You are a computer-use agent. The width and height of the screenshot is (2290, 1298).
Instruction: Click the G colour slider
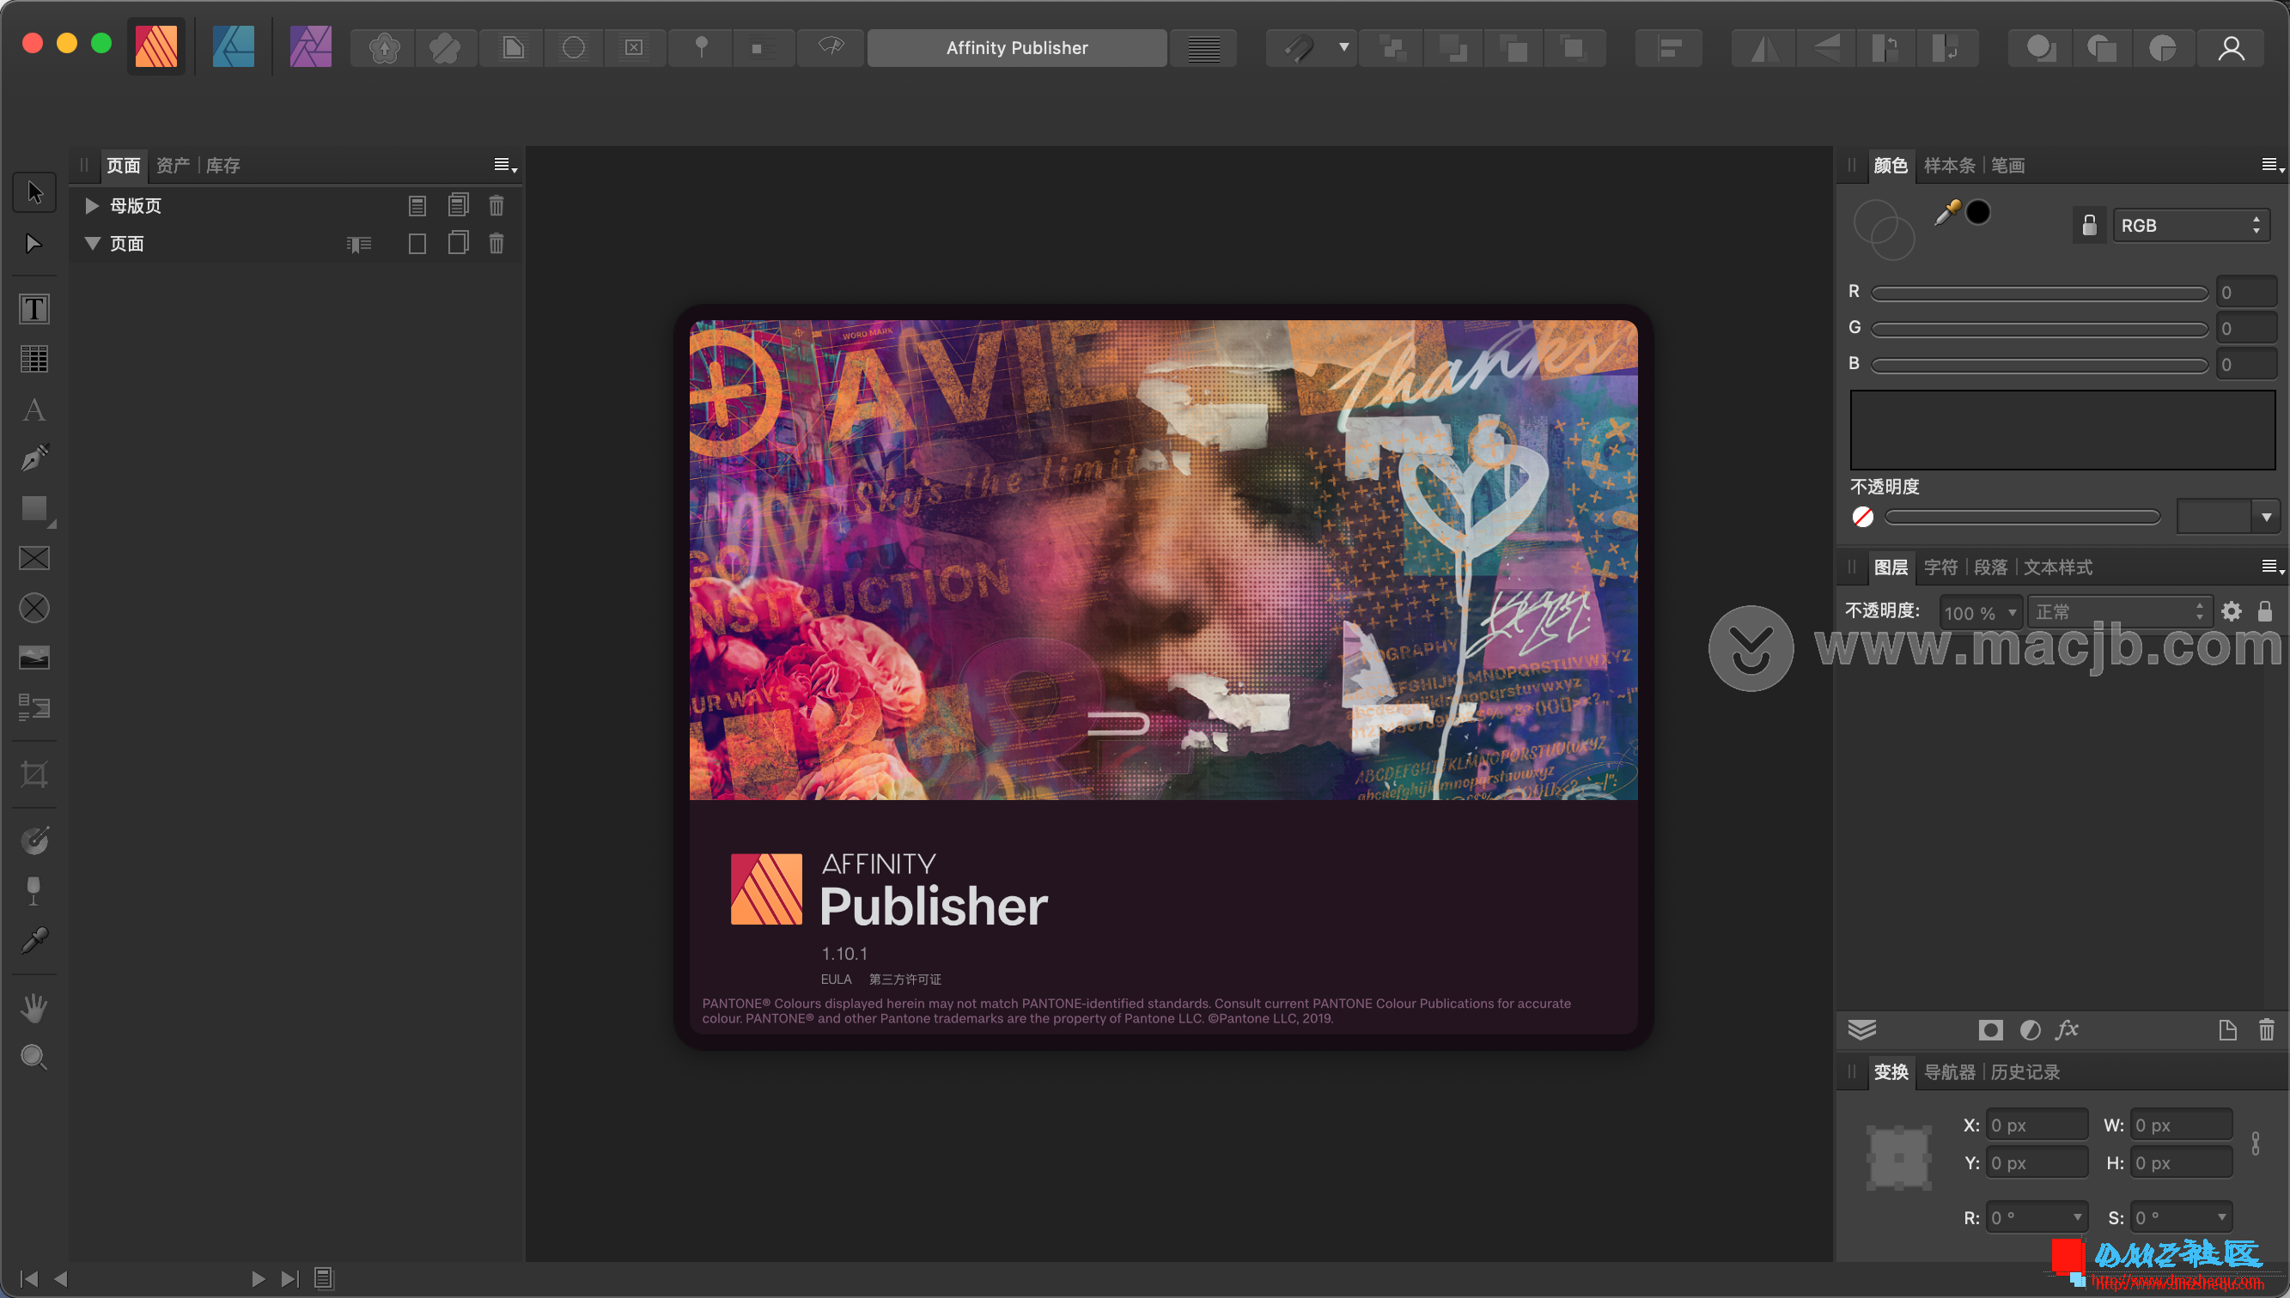point(2038,329)
